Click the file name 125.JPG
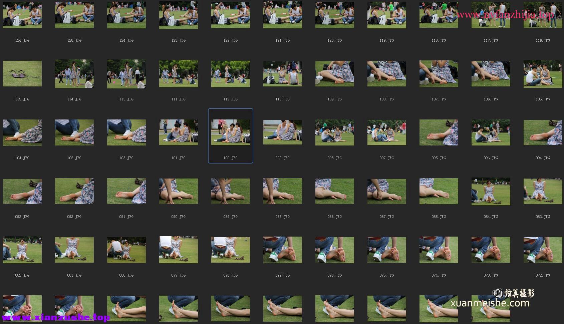564x324 pixels. point(74,40)
